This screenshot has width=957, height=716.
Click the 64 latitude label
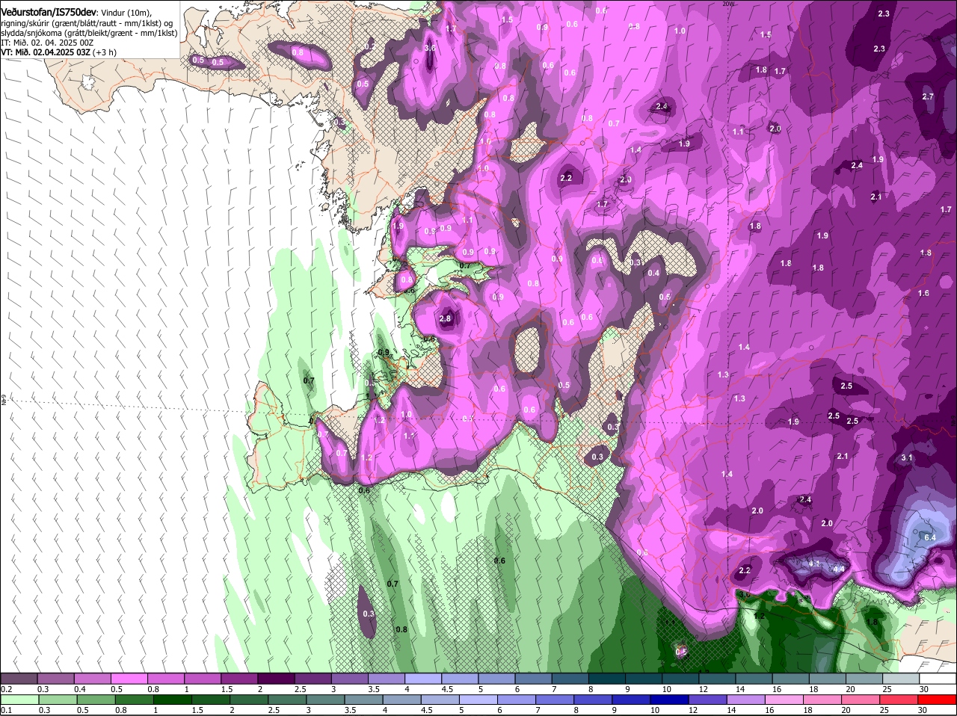click(x=3, y=401)
